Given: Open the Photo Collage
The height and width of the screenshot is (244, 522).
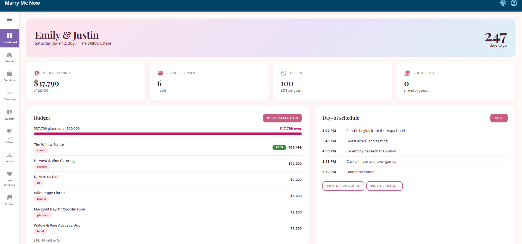Looking at the screenshot, I should point(384,186).
